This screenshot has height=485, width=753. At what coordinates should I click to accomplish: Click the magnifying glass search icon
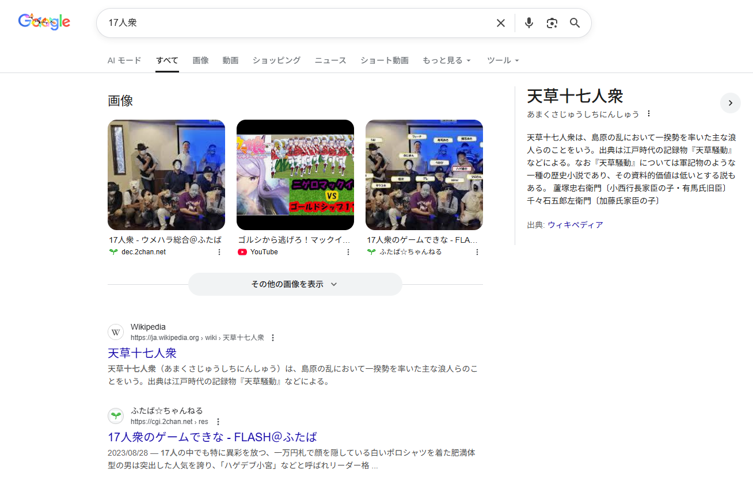[x=575, y=23]
